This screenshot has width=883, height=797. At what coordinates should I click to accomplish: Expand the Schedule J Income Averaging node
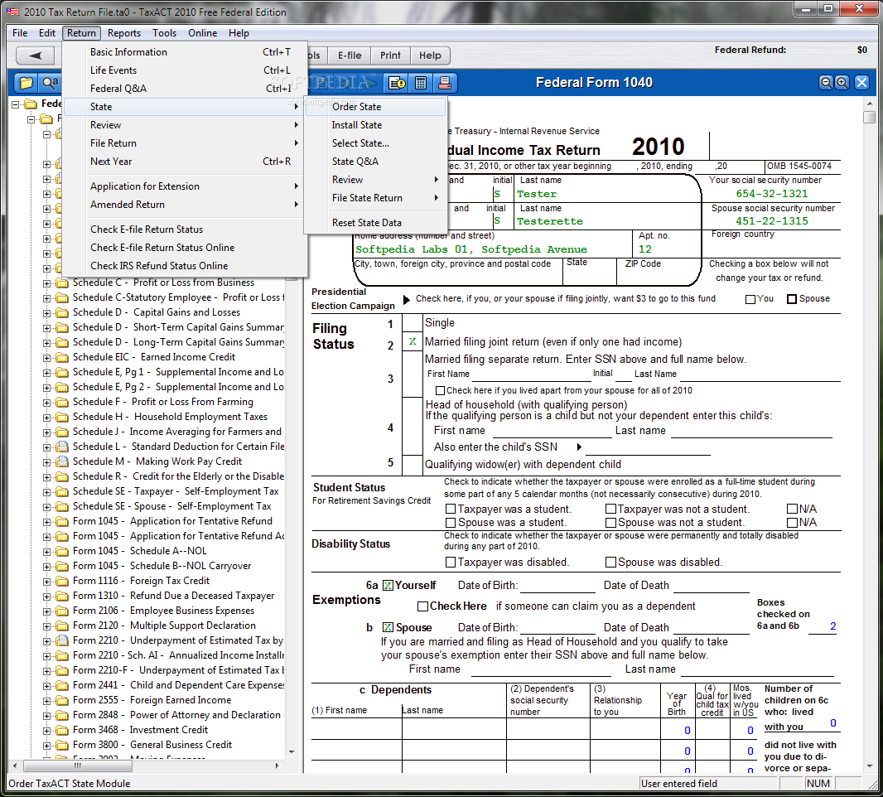click(x=46, y=432)
